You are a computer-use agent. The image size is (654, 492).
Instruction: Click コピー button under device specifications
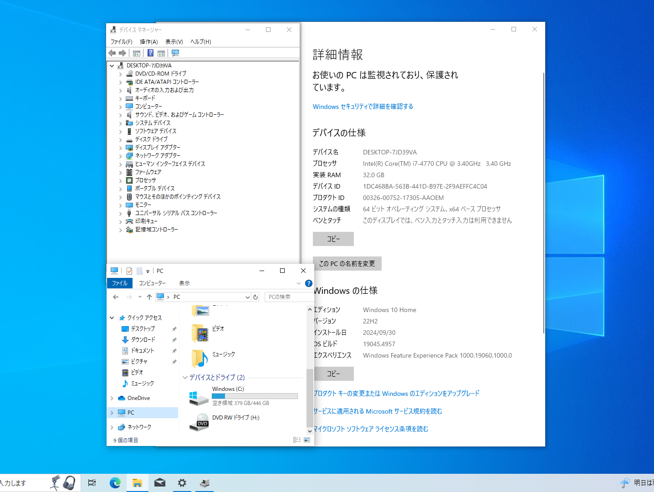pos(333,239)
